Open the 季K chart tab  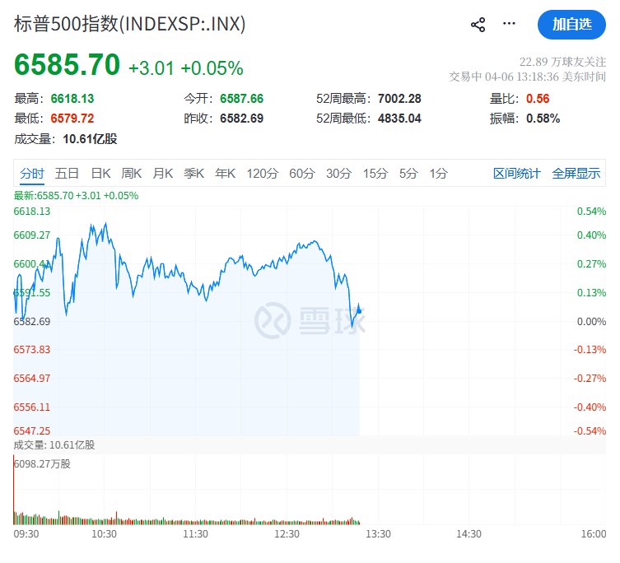pyautogui.click(x=193, y=174)
